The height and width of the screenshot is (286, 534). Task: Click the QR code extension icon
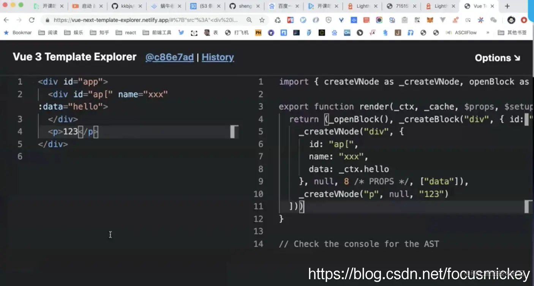coord(417,20)
